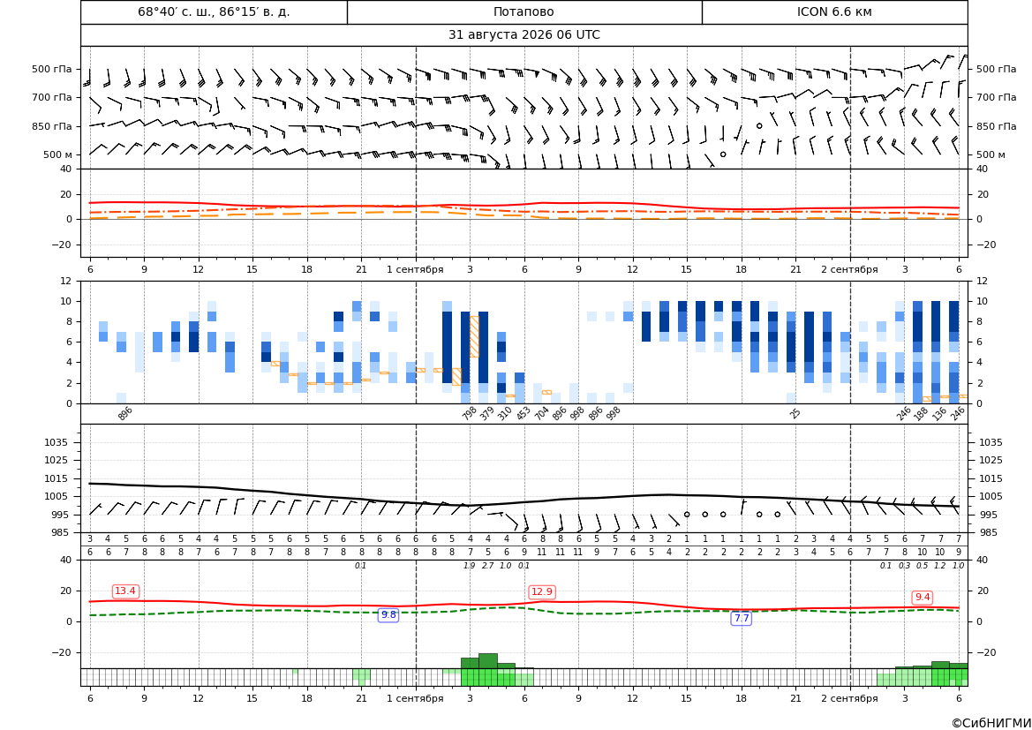This screenshot has height=730, width=1032.
Task: Click the 2.7 precipitation amount label
Action: [487, 566]
